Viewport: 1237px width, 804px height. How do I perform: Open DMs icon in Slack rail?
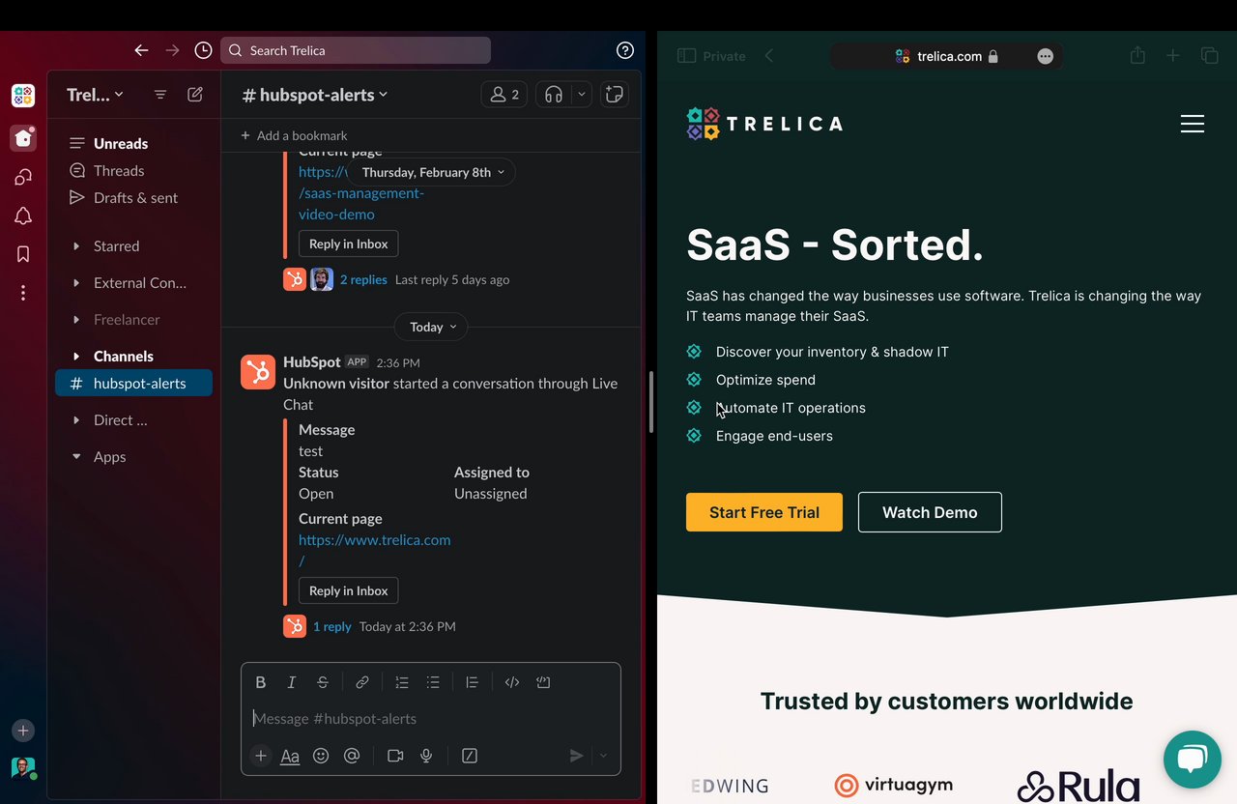23,178
